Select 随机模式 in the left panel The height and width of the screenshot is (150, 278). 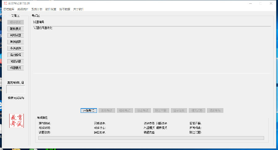point(15,29)
